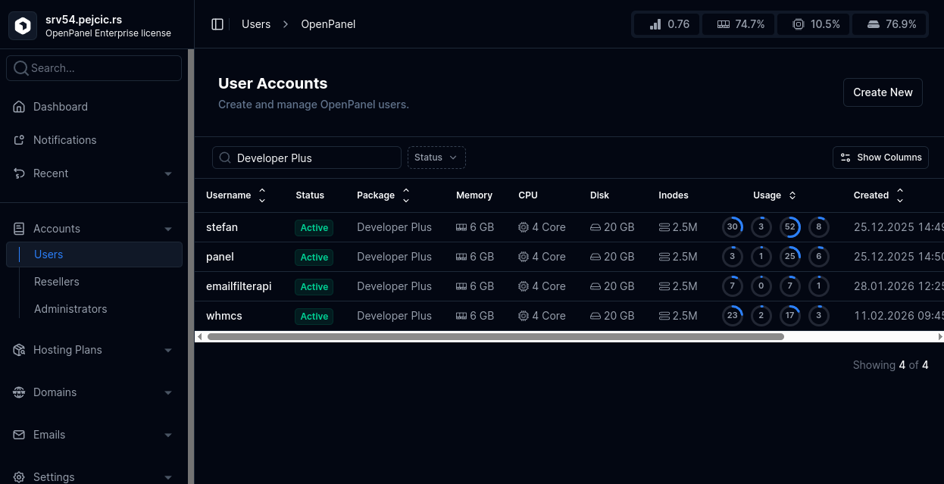The image size is (944, 484).
Task: Sort by the Username column
Action: click(236, 195)
